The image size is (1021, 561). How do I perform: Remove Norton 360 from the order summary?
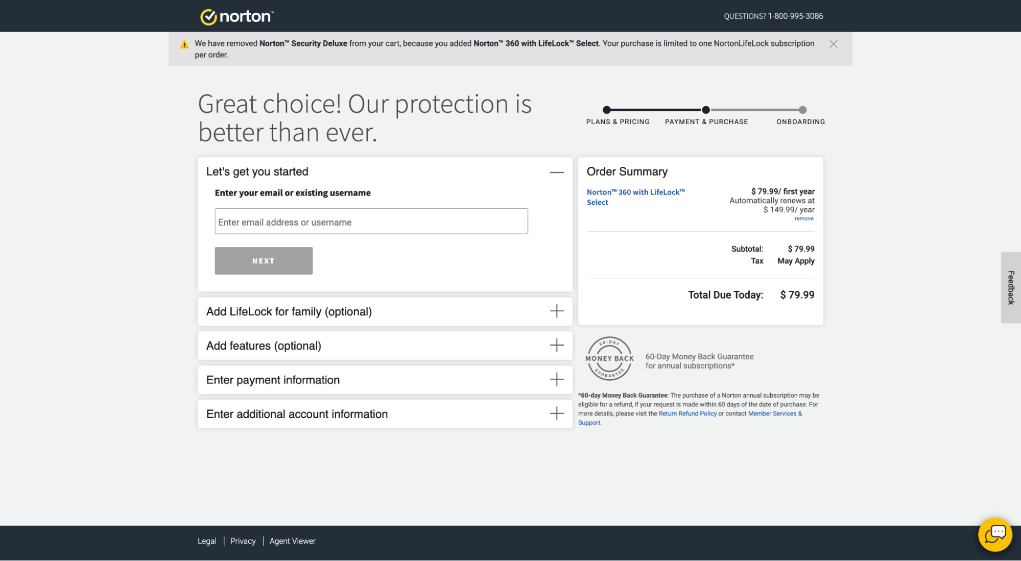[x=804, y=218]
